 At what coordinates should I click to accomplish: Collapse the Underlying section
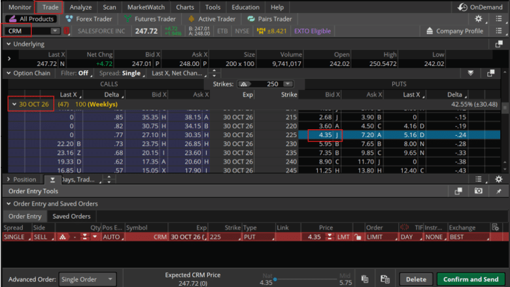tap(8, 44)
